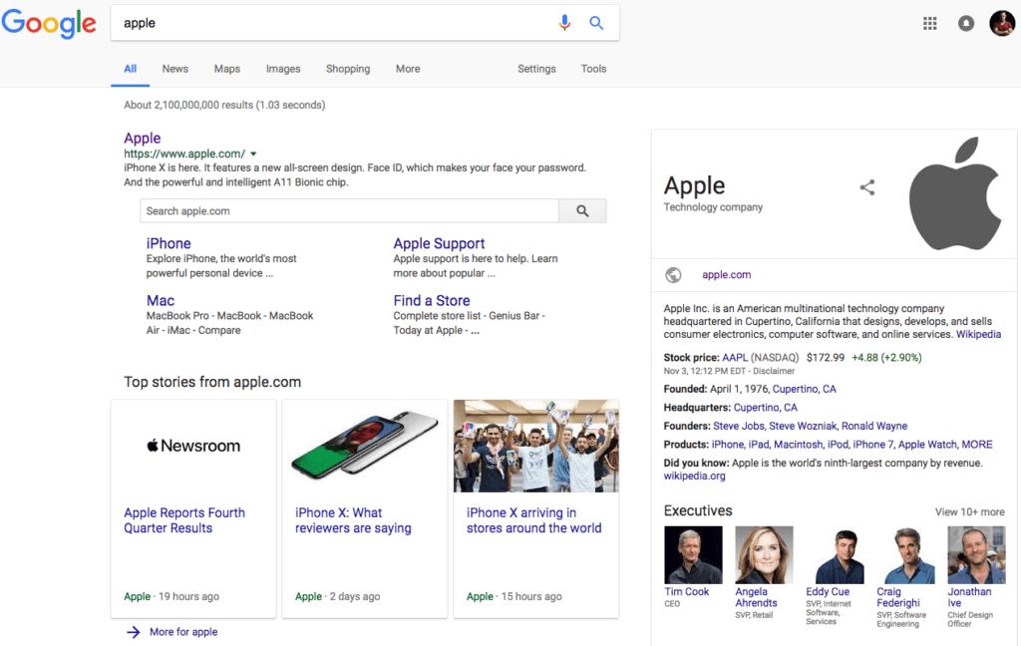Open the Newsroom story thumbnail
The width and height of the screenshot is (1021, 646).
coord(193,446)
